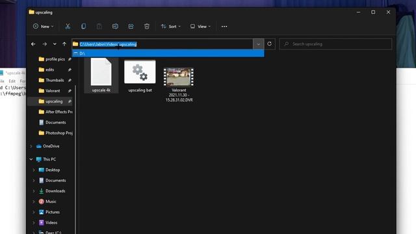Go up one folder level
416x234 pixels.
[64, 44]
